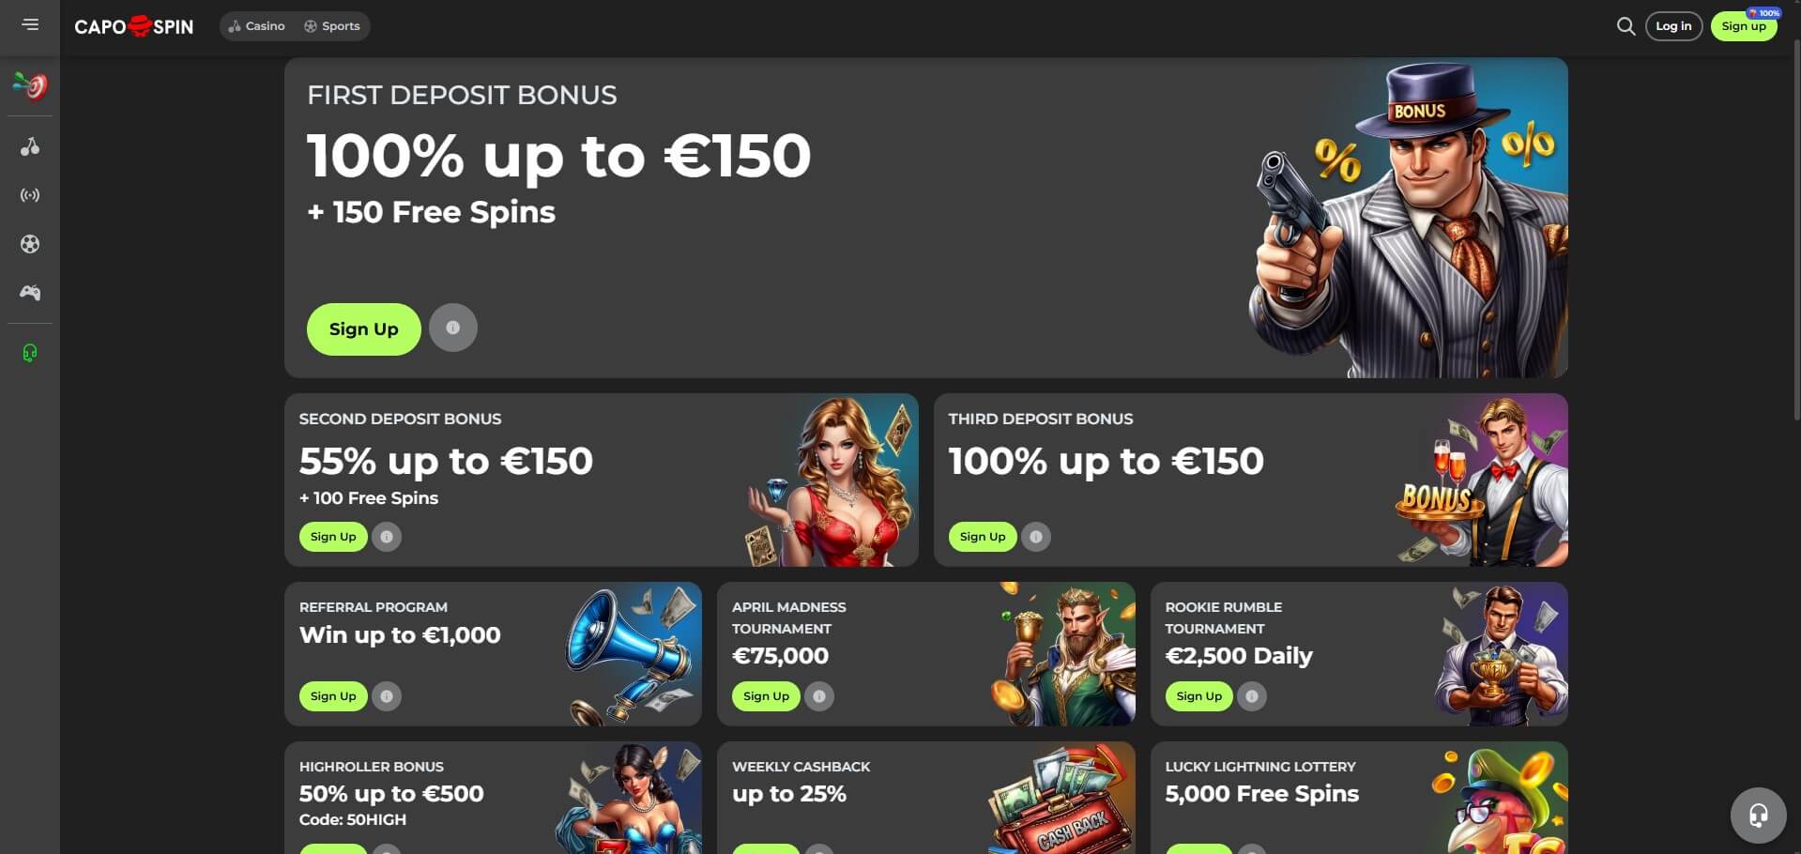This screenshot has height=854, width=1801.
Task: Click the Log in button
Action: (1673, 26)
